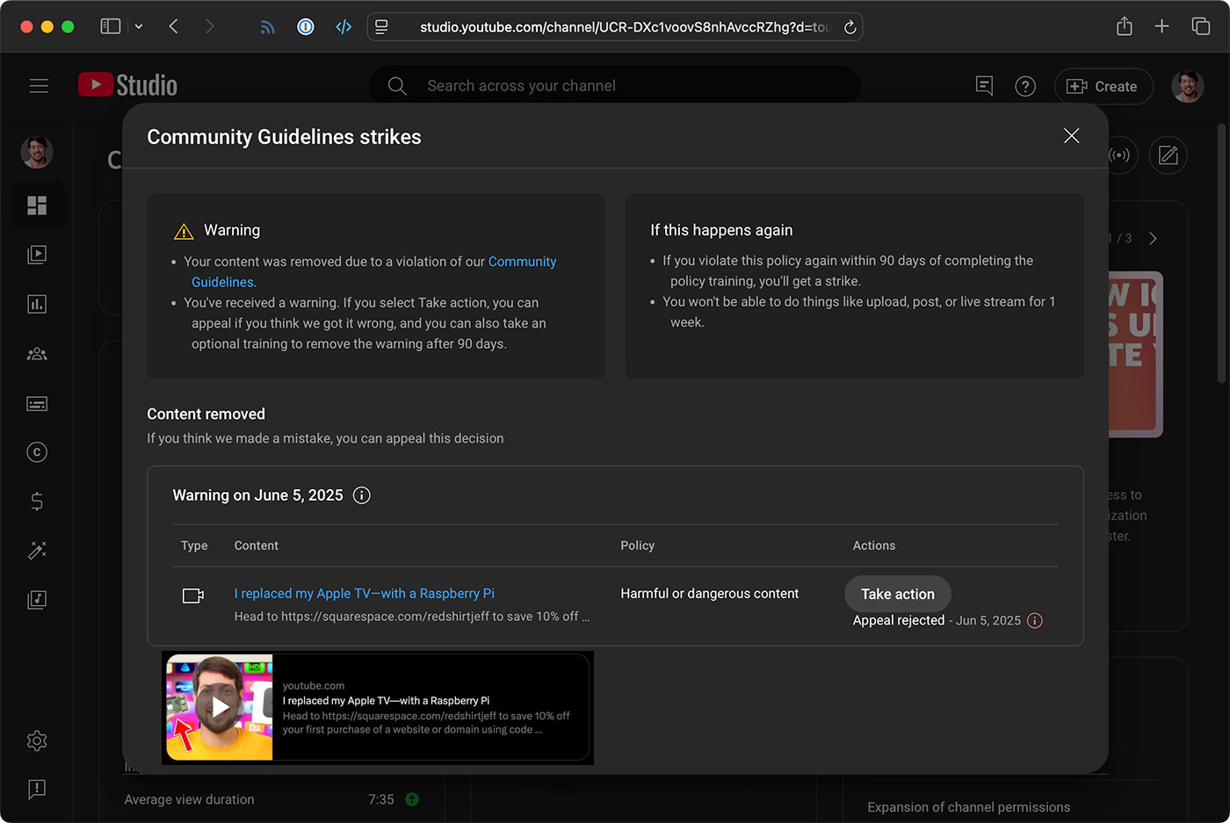Image resolution: width=1230 pixels, height=823 pixels.
Task: View channel Analytics from the sidebar
Action: pyautogui.click(x=37, y=303)
